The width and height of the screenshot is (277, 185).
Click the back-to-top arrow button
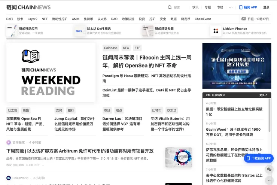point(269,181)
